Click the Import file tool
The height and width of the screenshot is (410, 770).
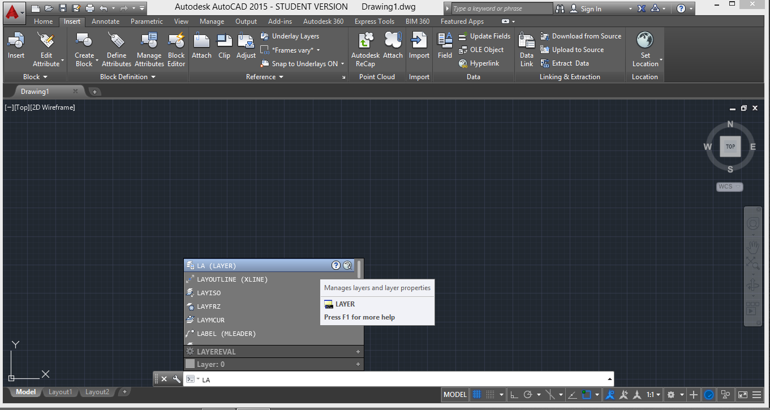(x=419, y=46)
